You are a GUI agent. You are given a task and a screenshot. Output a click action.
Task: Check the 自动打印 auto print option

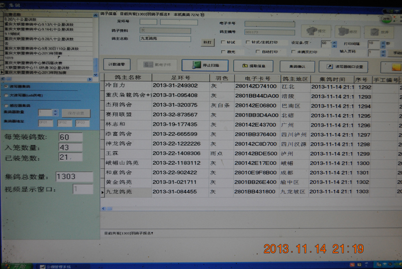(x=257, y=52)
